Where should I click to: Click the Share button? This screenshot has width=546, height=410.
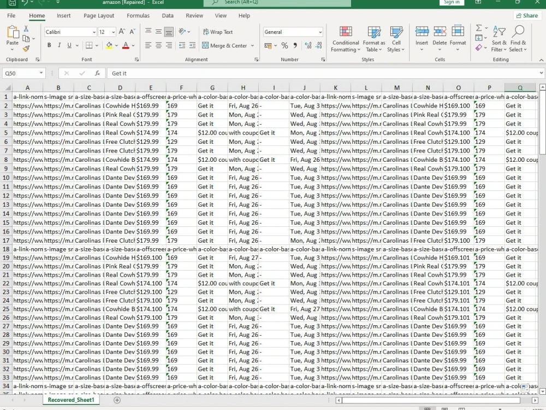tap(527, 16)
